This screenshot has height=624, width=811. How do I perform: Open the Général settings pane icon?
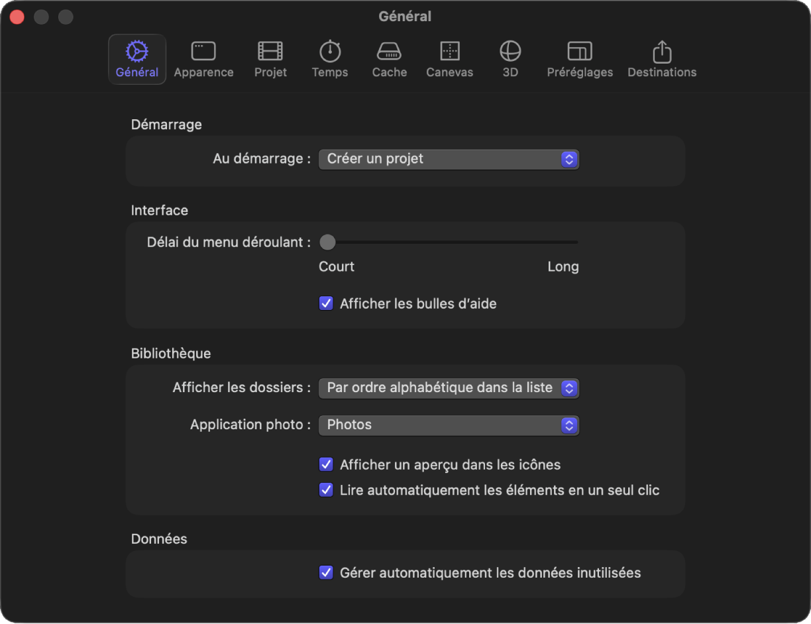137,52
